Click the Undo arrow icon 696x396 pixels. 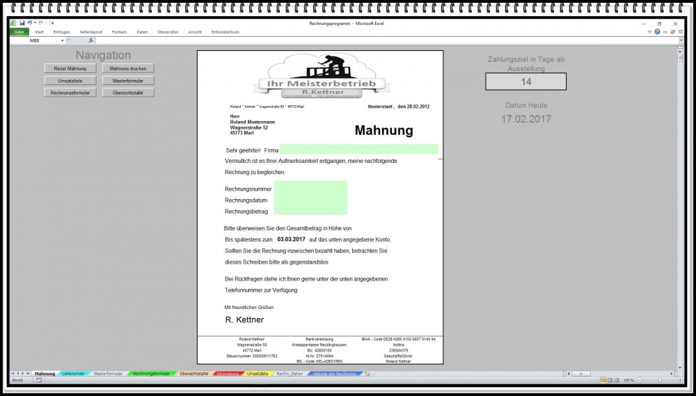30,23
